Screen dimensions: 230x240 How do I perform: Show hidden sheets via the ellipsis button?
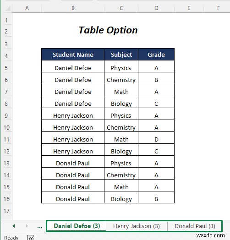[x=40, y=227]
